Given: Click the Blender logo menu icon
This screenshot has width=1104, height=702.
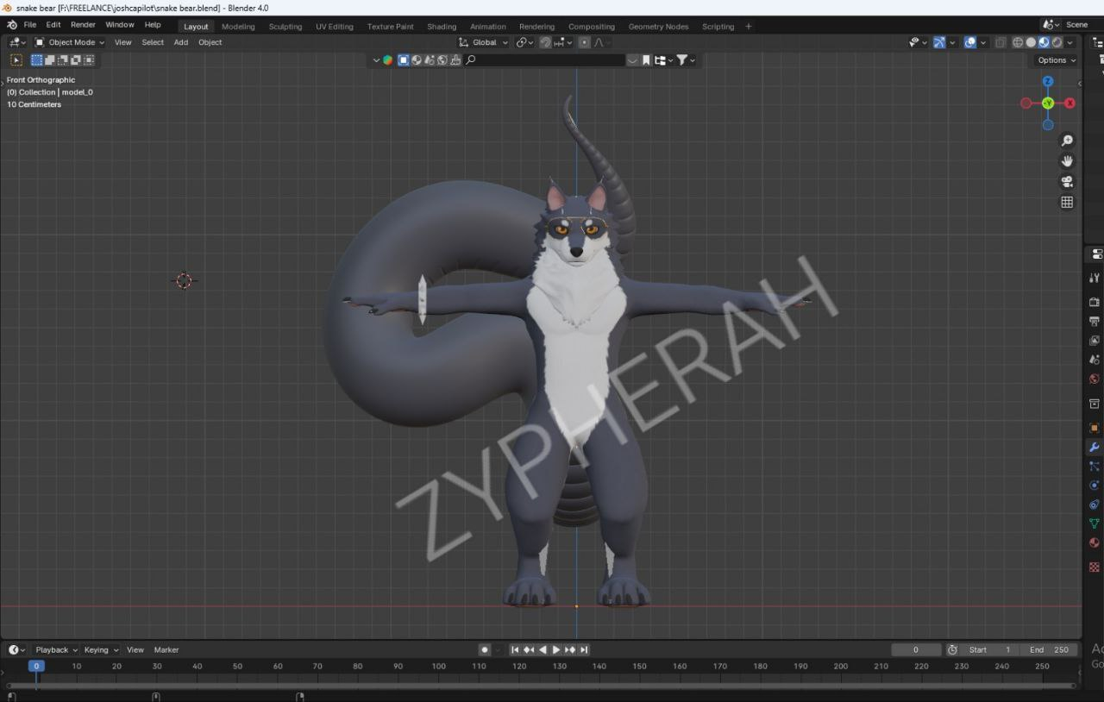Looking at the screenshot, I should click(x=11, y=25).
